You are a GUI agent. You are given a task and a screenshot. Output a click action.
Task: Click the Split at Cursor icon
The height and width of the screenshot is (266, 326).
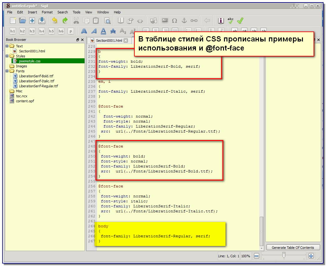(154, 21)
